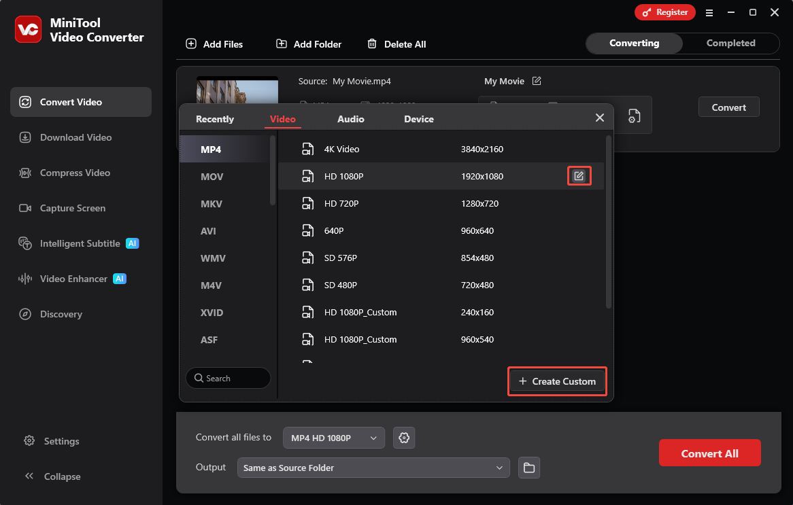
Task: Select the Video tab in format popup
Action: click(x=283, y=120)
